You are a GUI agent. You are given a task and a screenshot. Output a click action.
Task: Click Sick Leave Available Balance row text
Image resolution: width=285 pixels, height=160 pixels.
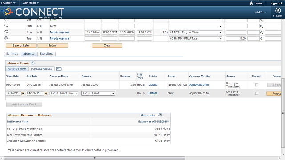[x=25, y=135]
